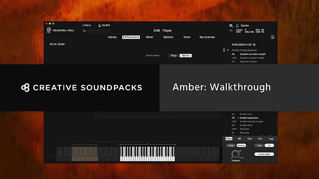319x179 pixels.
Task: Click the Sustain pedal button
Action: click(x=264, y=154)
